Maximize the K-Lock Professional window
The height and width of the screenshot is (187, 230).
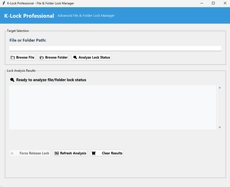213,3
